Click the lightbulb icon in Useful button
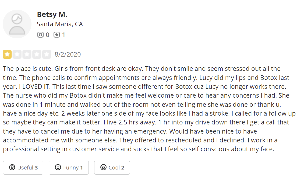 pyautogui.click(x=12, y=167)
